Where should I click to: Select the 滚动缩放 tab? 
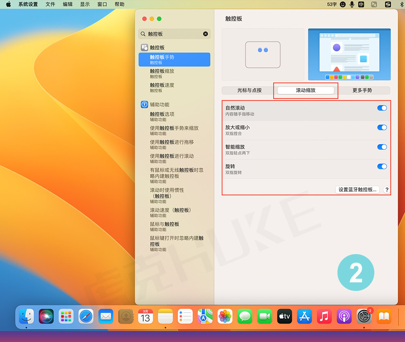coord(306,90)
